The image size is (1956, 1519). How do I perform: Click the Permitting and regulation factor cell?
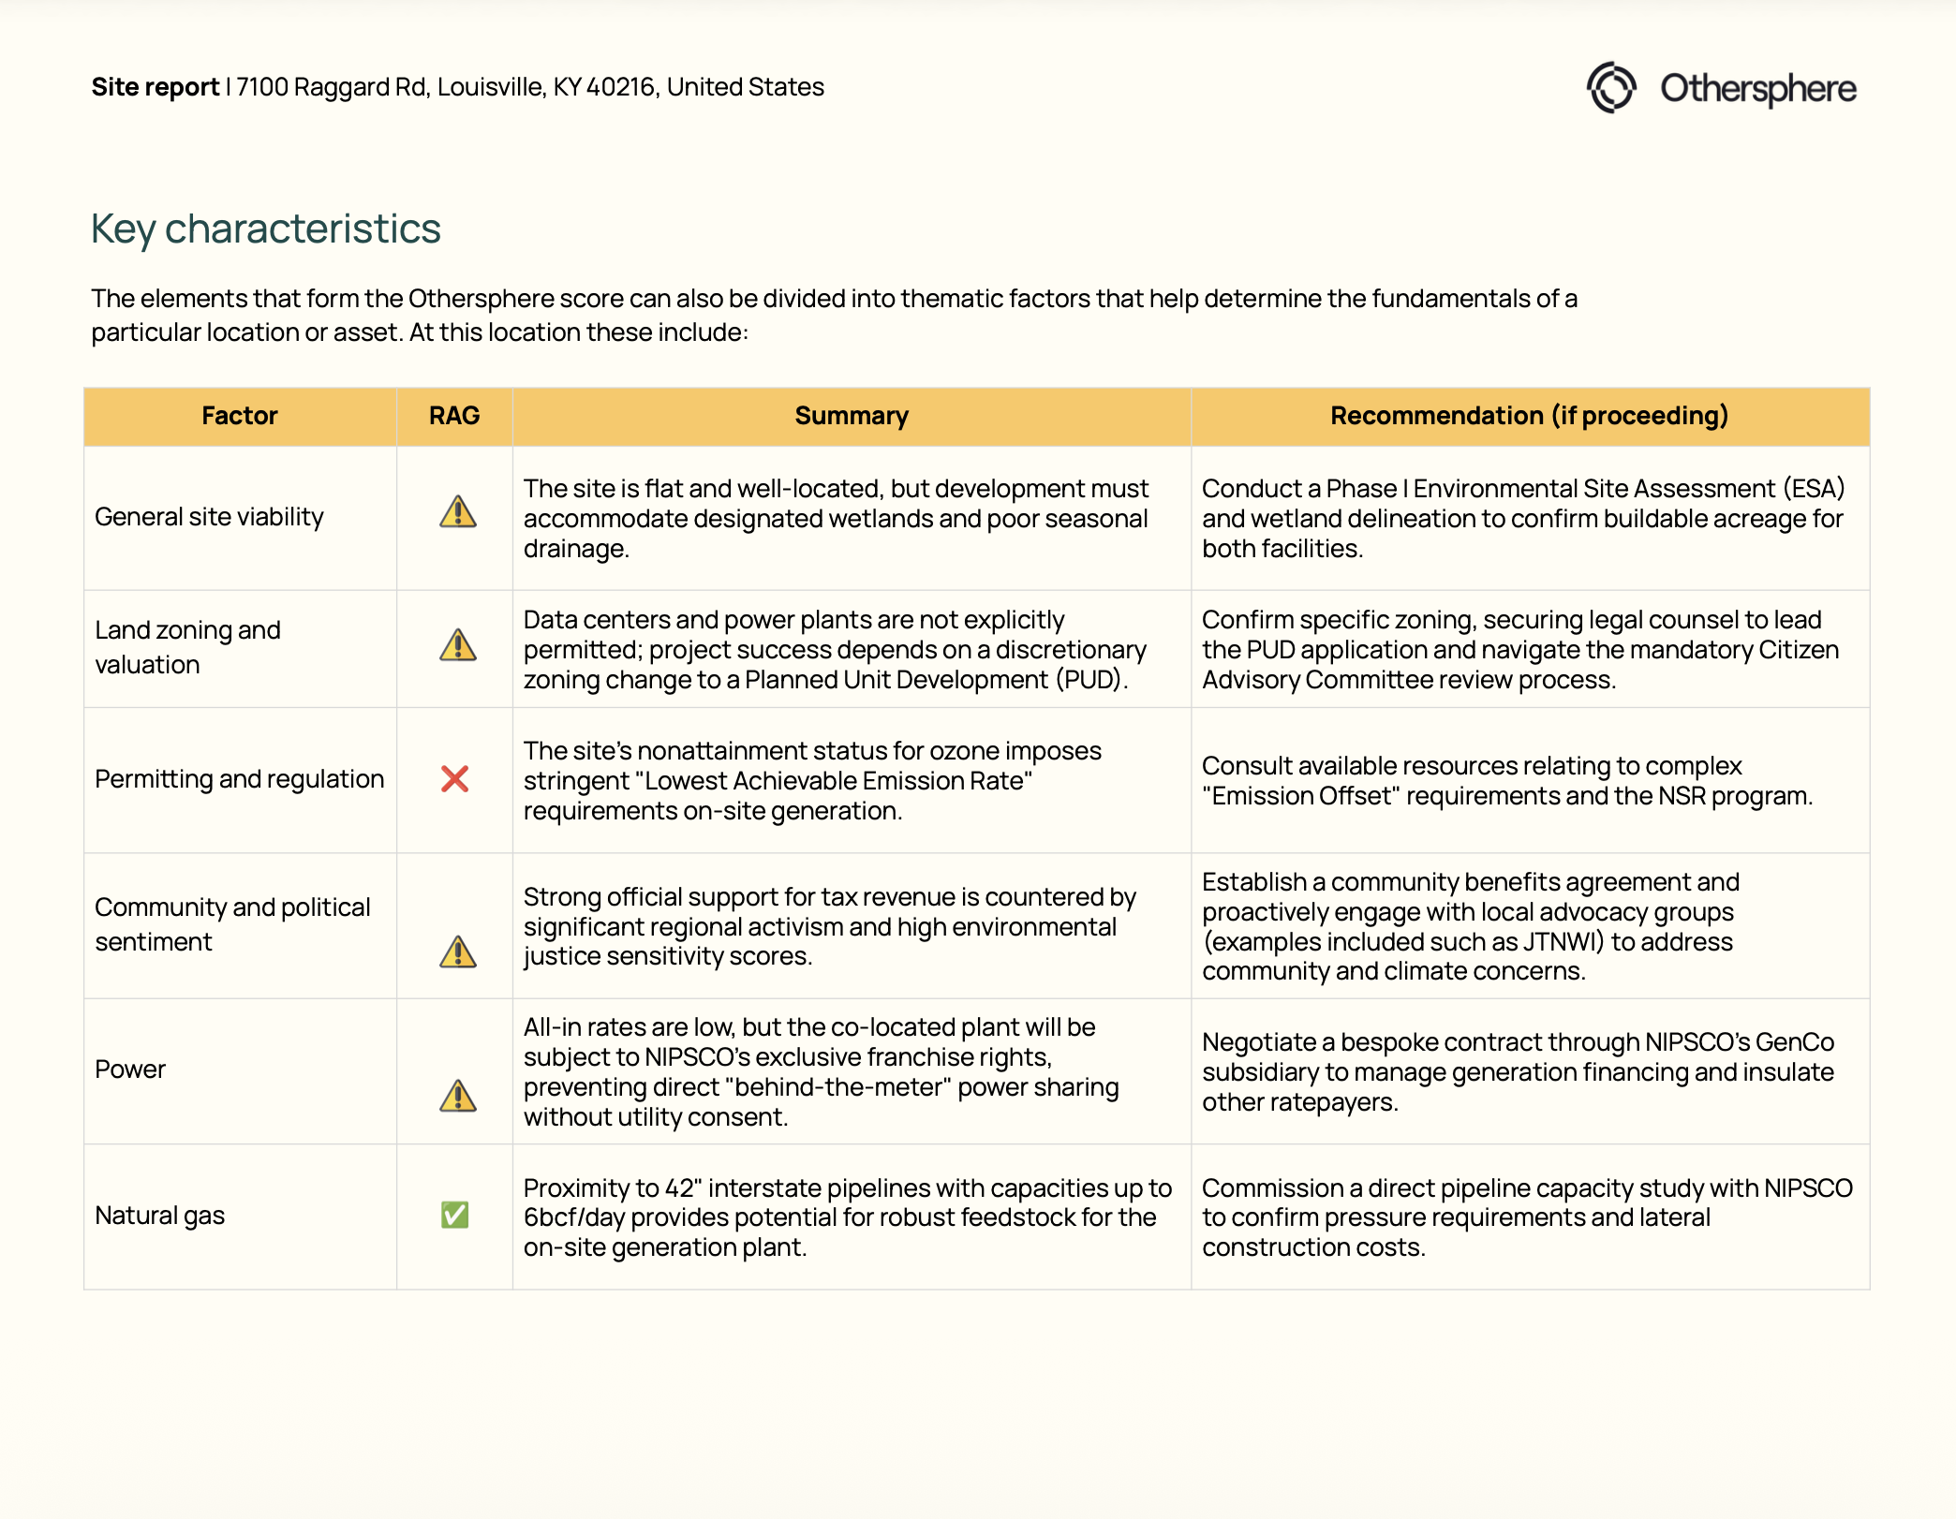[x=239, y=779]
